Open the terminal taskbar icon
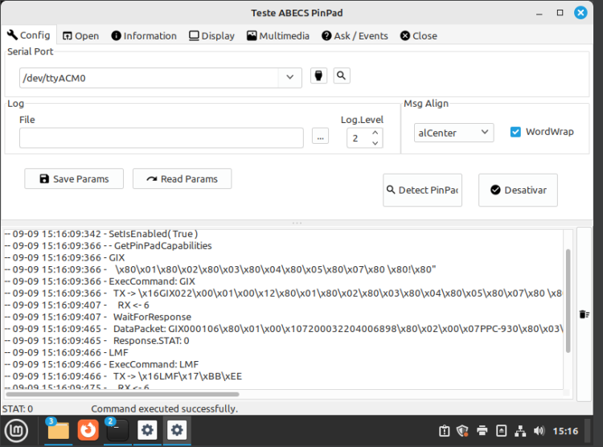Screen dimensions: 603x447 point(117,430)
